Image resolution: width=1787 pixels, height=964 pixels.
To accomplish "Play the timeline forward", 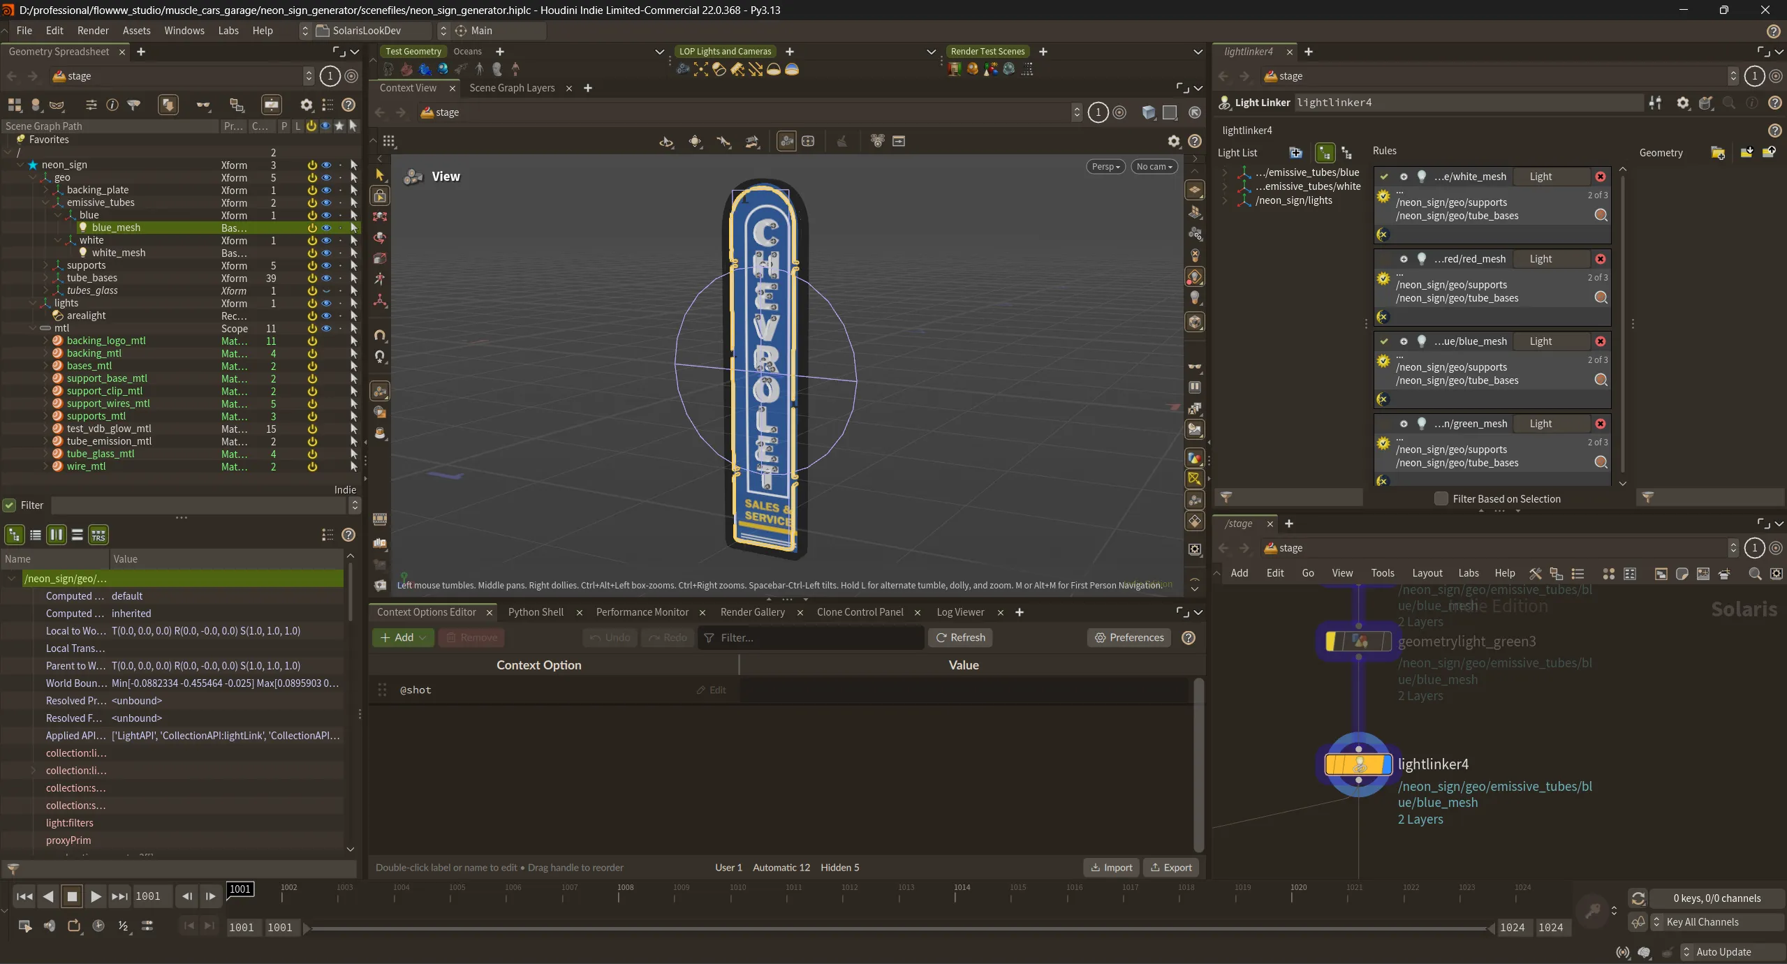I will pyautogui.click(x=96, y=896).
